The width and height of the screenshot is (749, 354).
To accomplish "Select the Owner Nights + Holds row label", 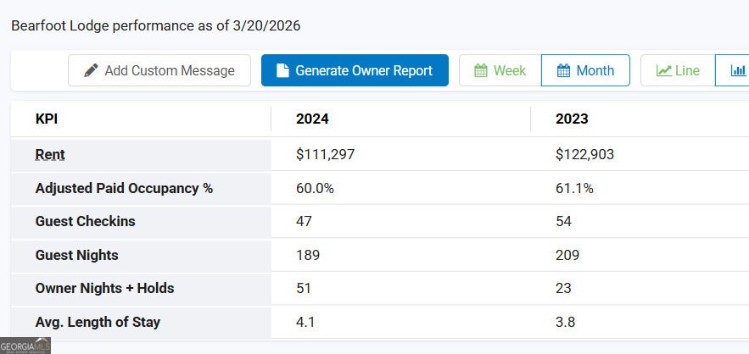I will pos(104,288).
